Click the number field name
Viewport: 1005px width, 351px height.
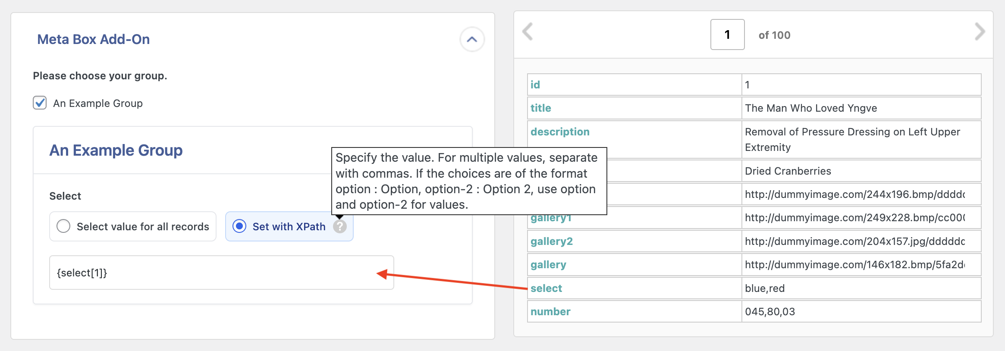(550, 312)
